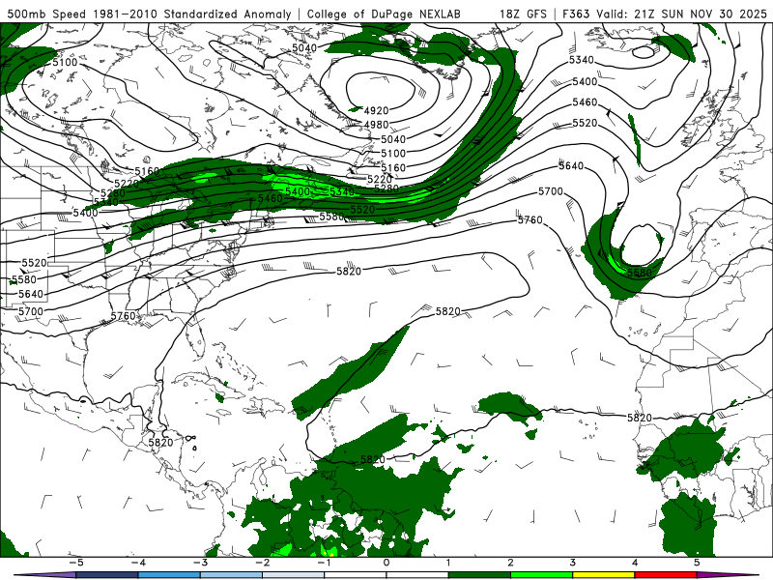Click the "18Z GFS" model run label
Screen dimensions: 773x580
click(523, 14)
